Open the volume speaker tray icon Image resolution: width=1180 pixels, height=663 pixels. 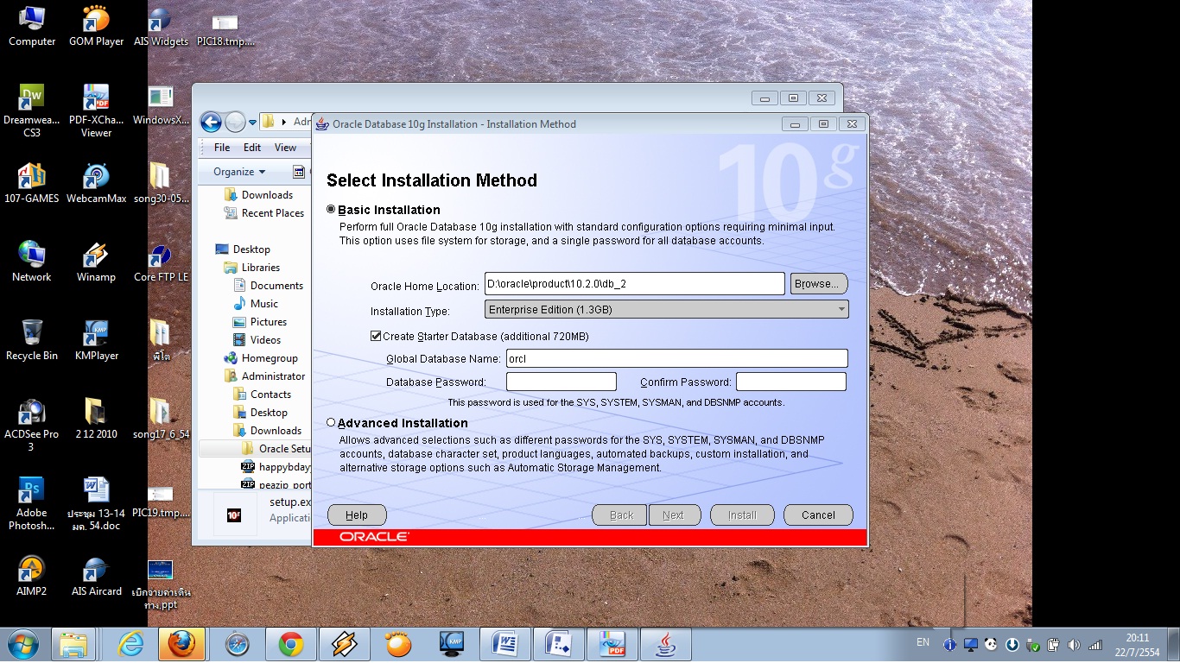[x=1074, y=645]
